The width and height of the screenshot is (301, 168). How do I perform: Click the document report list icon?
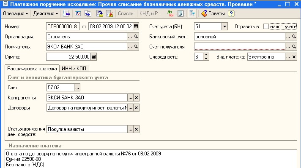(181, 13)
